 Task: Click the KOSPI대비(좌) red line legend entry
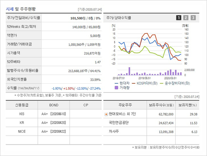point(145,83)
